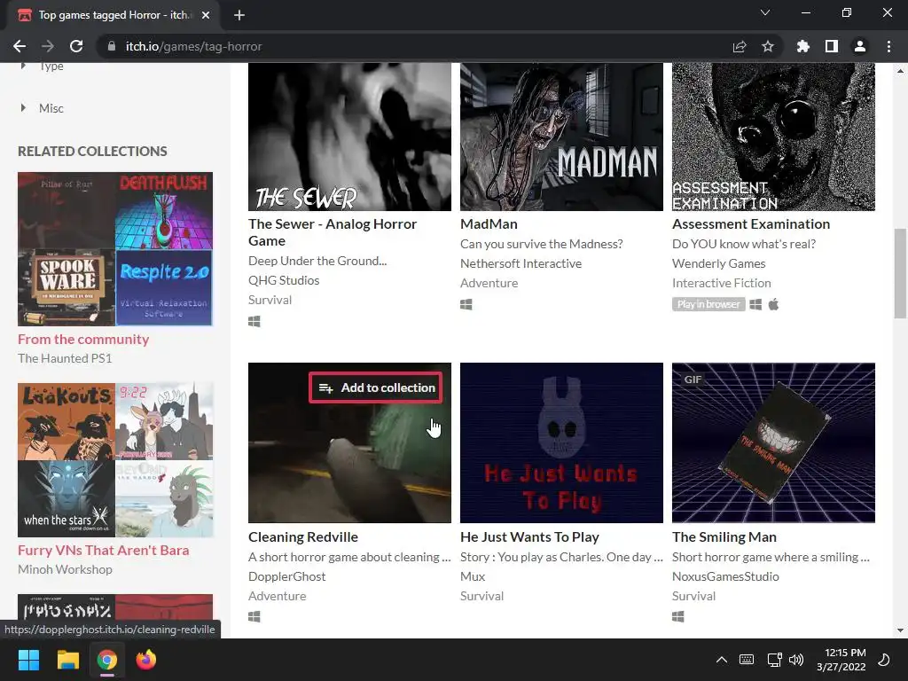
Task: Click Apple icon under Assessment Examination
Action: click(x=773, y=304)
